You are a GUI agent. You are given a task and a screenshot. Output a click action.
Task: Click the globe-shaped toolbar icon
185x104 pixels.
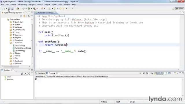point(18,8)
